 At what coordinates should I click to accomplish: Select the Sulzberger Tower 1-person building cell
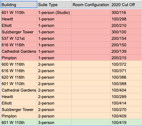point(19,32)
